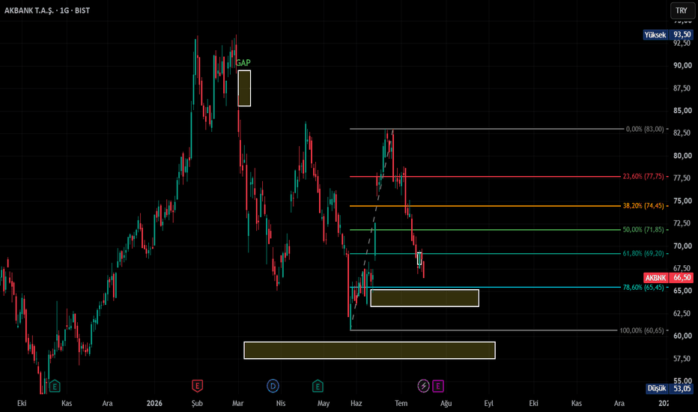Click the Mar month label on time axis

pos(237,403)
